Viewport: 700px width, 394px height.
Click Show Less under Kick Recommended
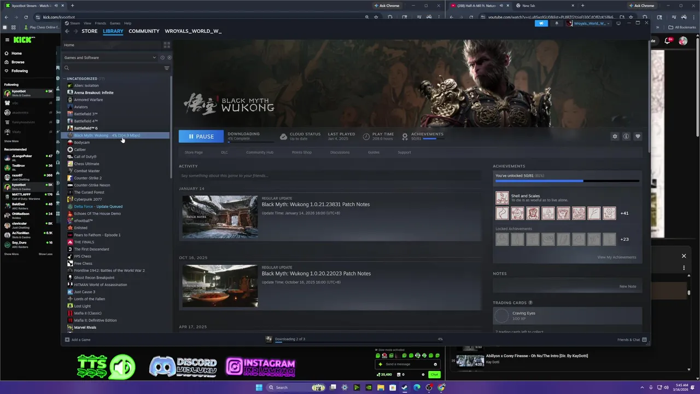(x=45, y=254)
